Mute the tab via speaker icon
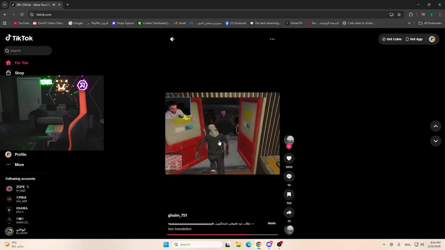 pyautogui.click(x=54, y=5)
